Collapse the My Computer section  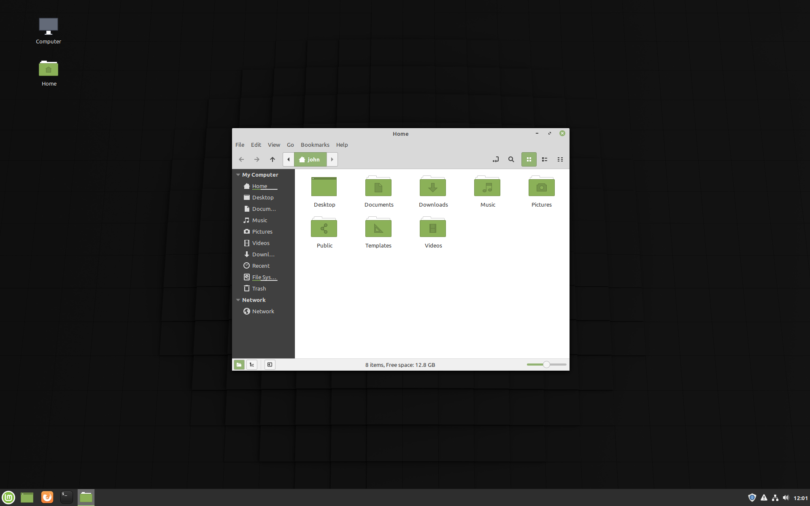[238, 175]
